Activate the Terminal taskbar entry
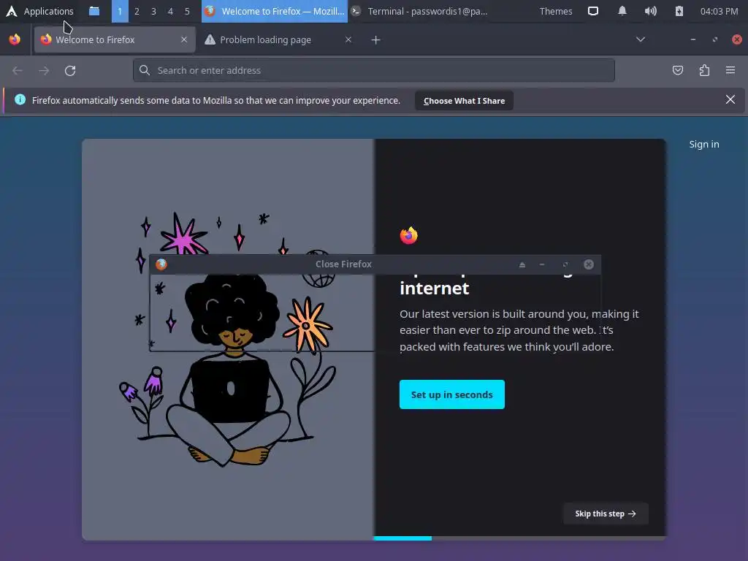The image size is (748, 561). (420, 11)
